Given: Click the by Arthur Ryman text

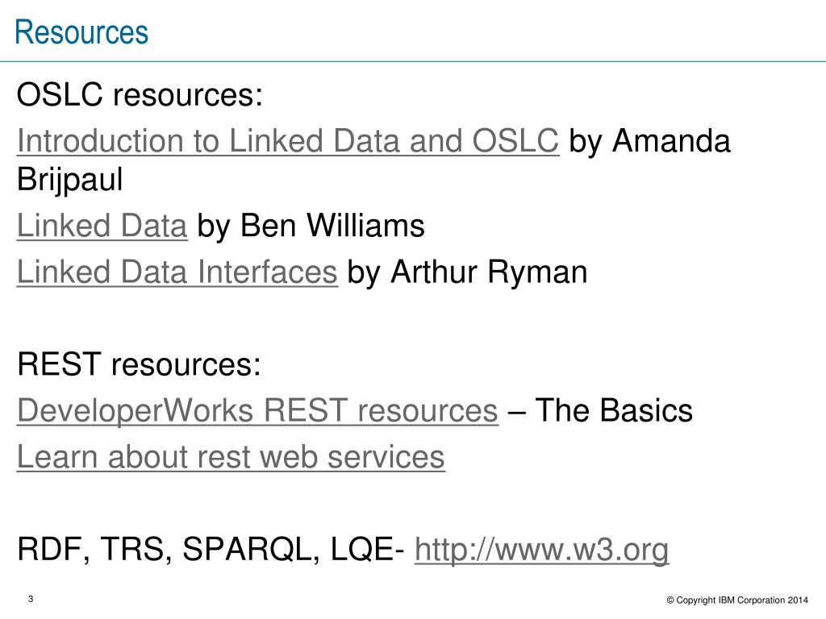Looking at the screenshot, I should point(467,272).
